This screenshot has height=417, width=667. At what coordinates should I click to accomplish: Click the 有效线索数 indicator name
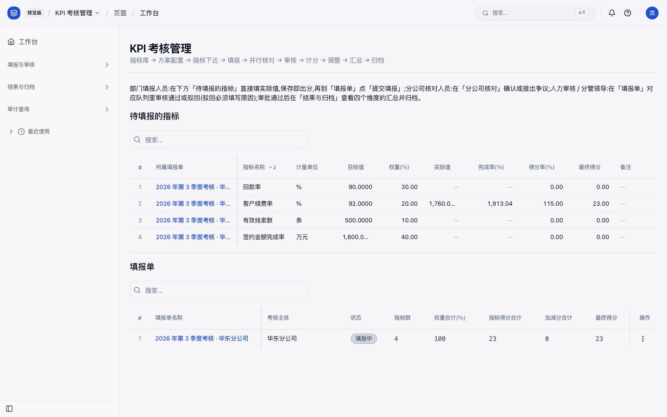click(x=258, y=221)
